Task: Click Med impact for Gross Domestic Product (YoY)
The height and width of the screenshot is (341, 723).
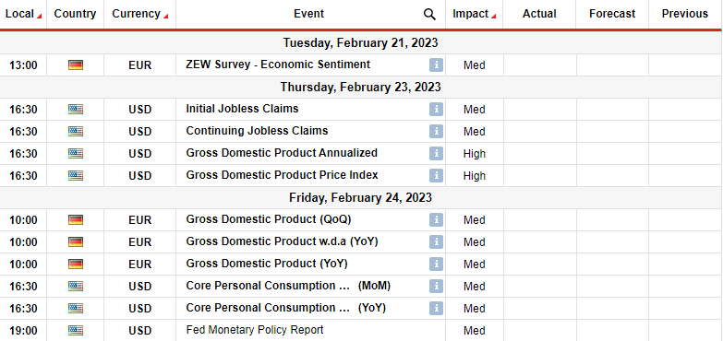Action: pos(474,265)
